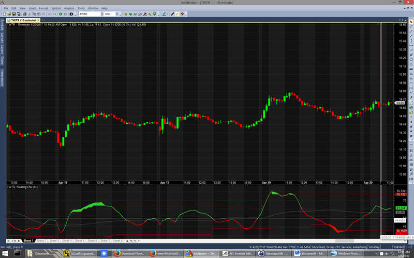The width and height of the screenshot is (414, 258).
Task: Switch to Sheet 2
Action: [x=41, y=240]
